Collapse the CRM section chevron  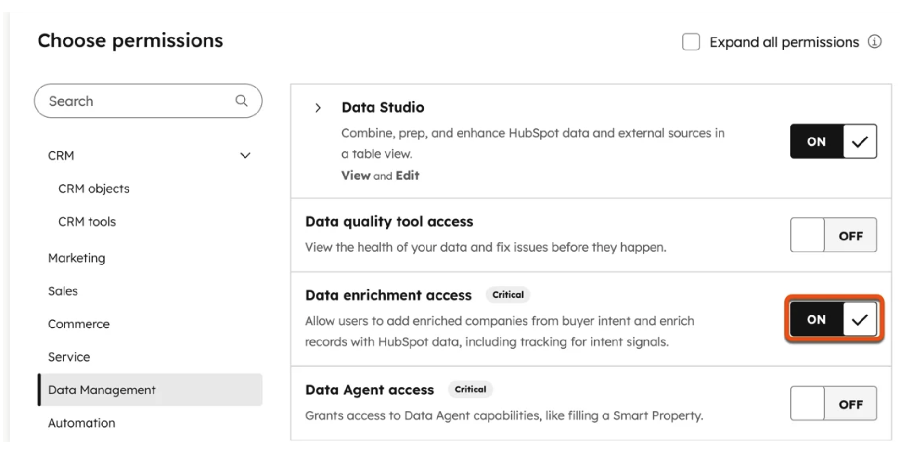tap(245, 155)
